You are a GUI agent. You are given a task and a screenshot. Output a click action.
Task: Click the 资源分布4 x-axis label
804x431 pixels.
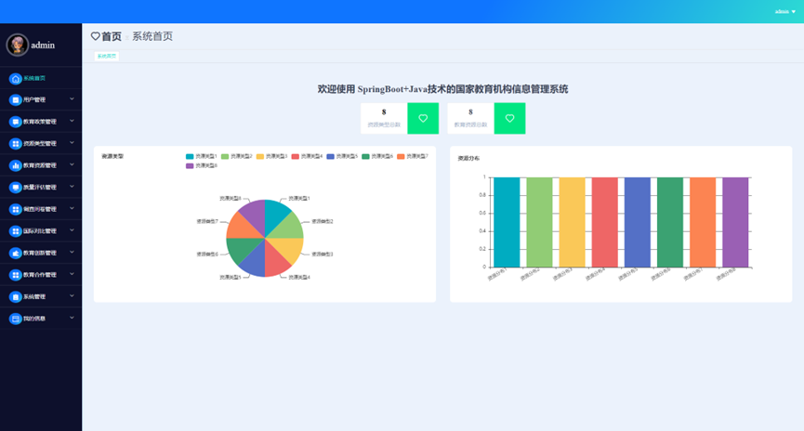(595, 275)
